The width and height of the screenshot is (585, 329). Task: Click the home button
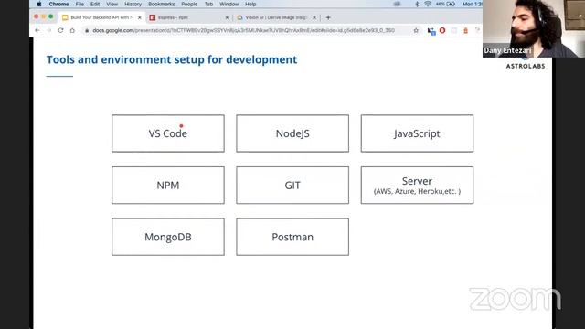(x=72, y=30)
